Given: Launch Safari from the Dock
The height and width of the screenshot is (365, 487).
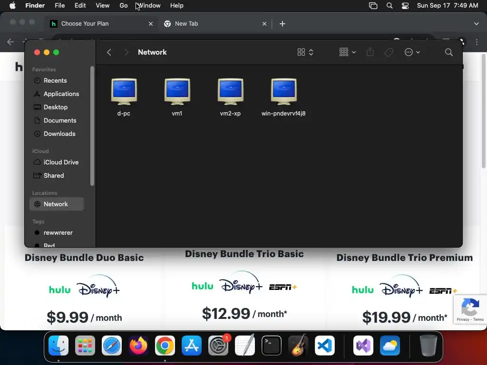Looking at the screenshot, I should pos(112,346).
